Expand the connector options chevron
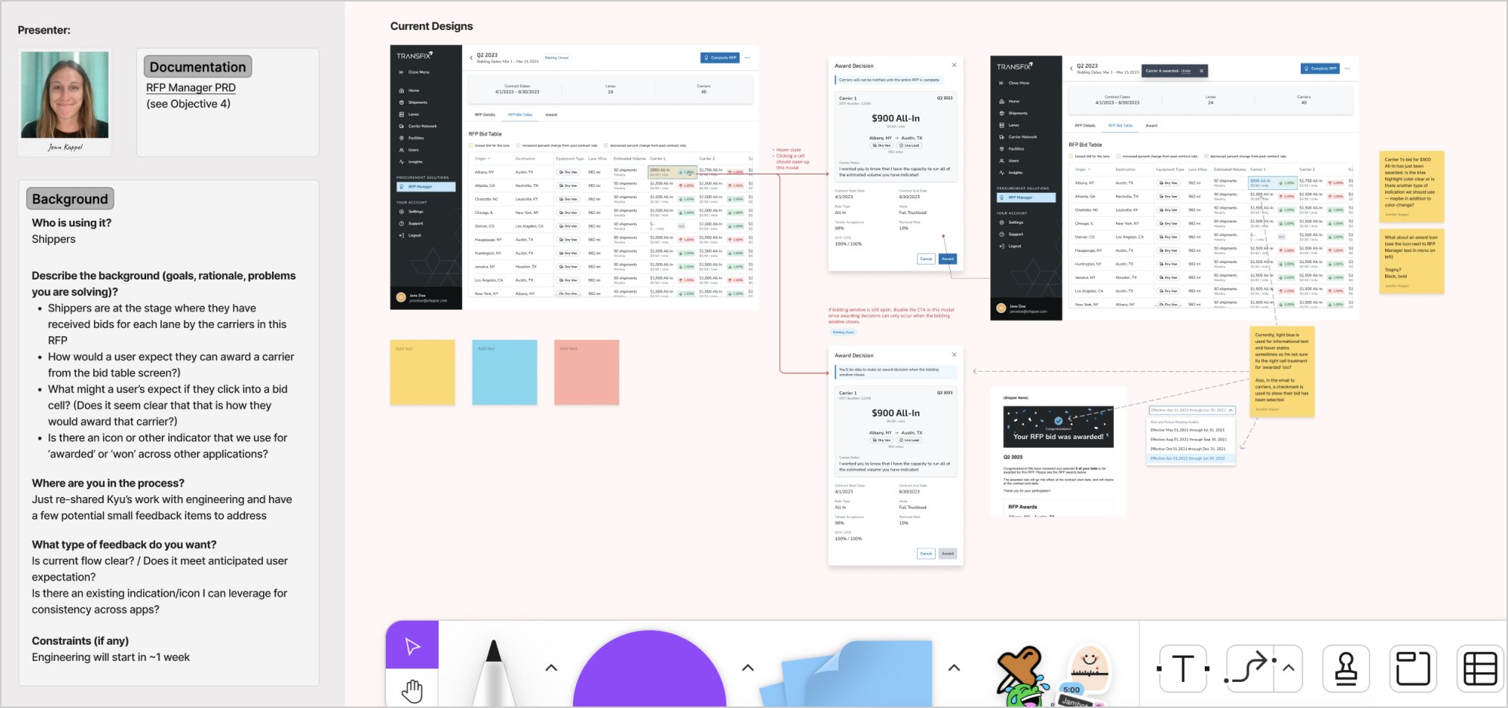Viewport: 1508px width, 708px height. point(1289,668)
